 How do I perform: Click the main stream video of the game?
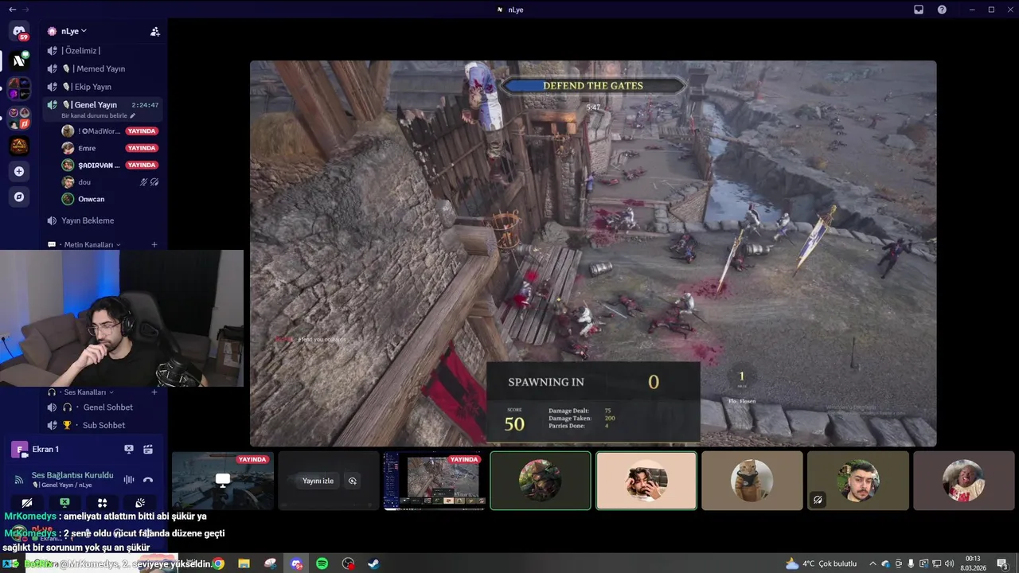(x=593, y=254)
